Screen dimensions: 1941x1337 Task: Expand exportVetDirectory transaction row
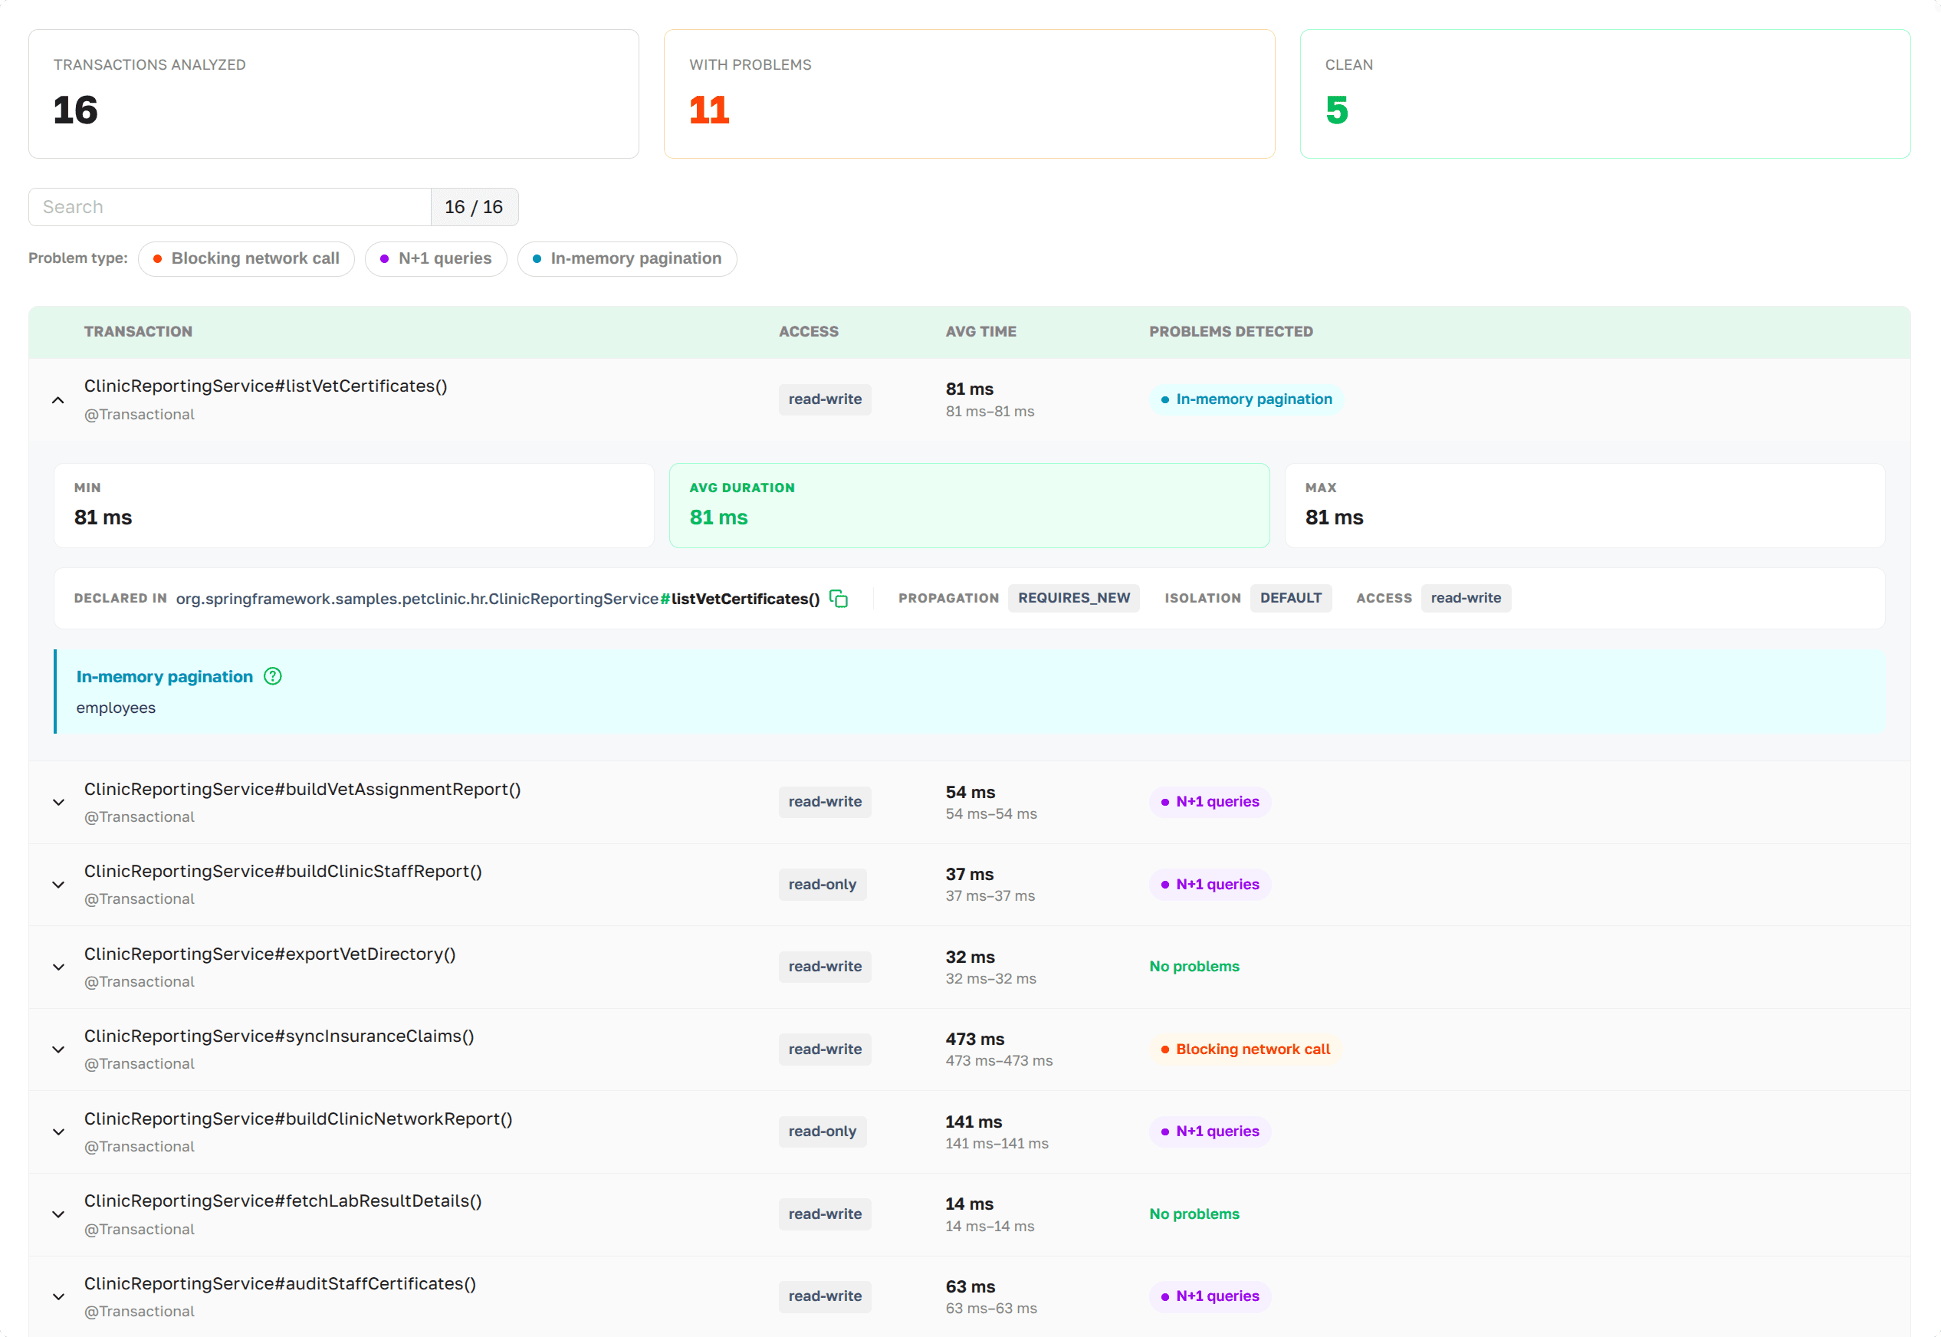[x=57, y=967]
